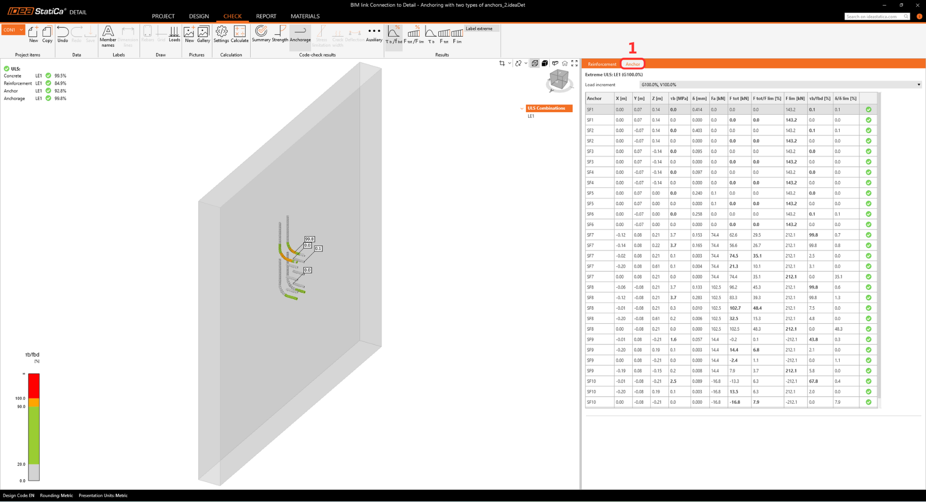This screenshot has width=926, height=502.
Task: Expand the Load increment dropdown
Action: pyautogui.click(x=918, y=85)
